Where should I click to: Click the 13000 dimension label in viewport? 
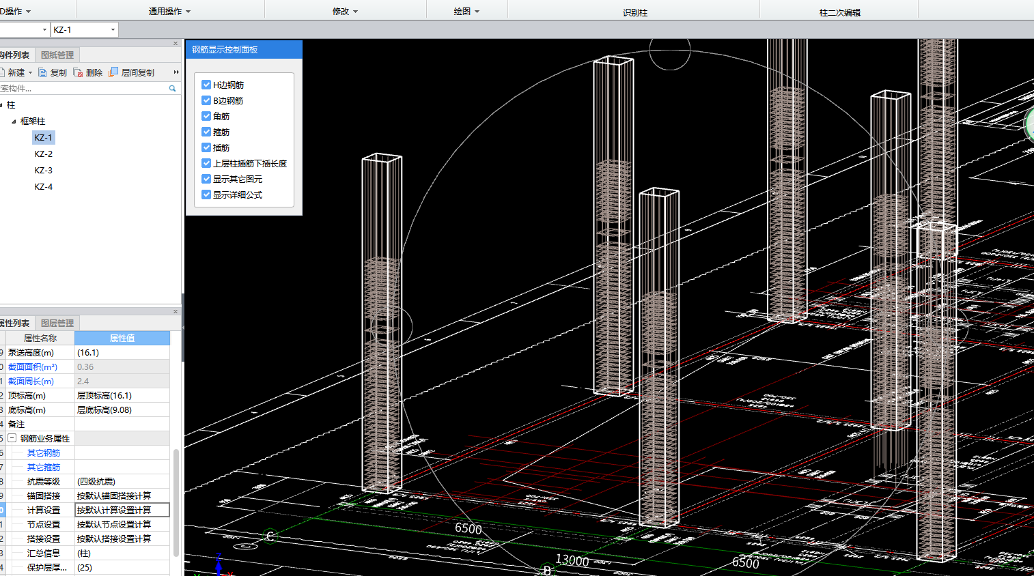[572, 560]
